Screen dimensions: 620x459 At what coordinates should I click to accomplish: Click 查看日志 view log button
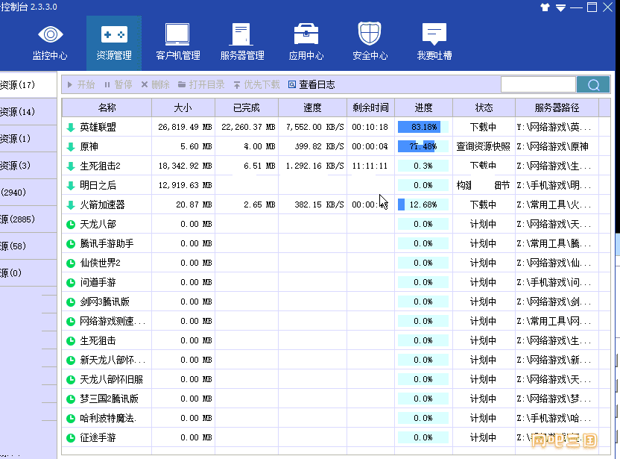click(311, 84)
